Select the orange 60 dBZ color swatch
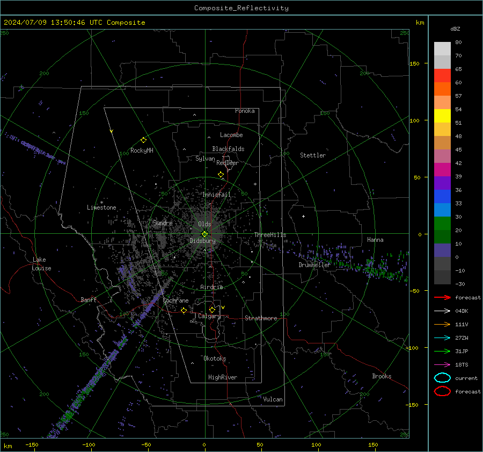This screenshot has height=452, width=483. (x=442, y=89)
